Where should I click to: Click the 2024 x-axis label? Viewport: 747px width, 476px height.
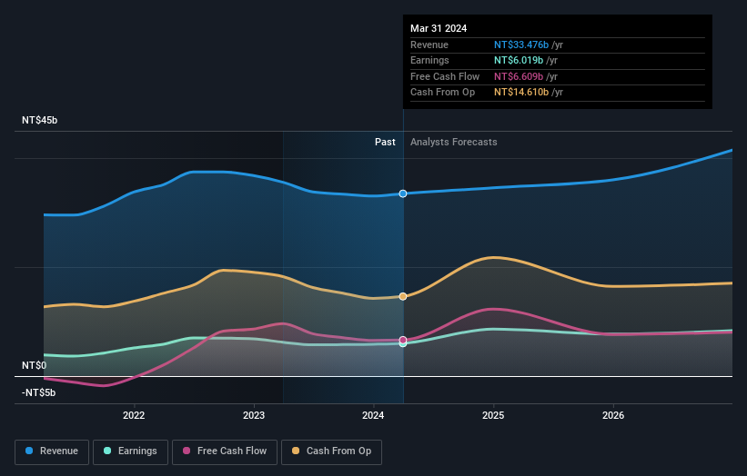click(x=373, y=415)
